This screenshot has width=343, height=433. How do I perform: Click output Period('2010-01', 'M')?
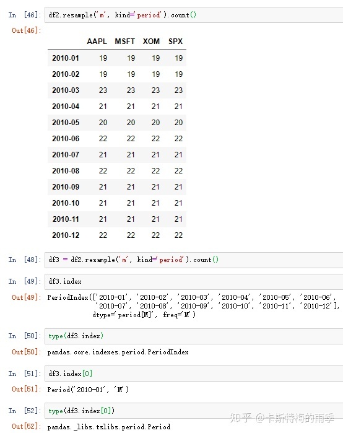coord(88,390)
